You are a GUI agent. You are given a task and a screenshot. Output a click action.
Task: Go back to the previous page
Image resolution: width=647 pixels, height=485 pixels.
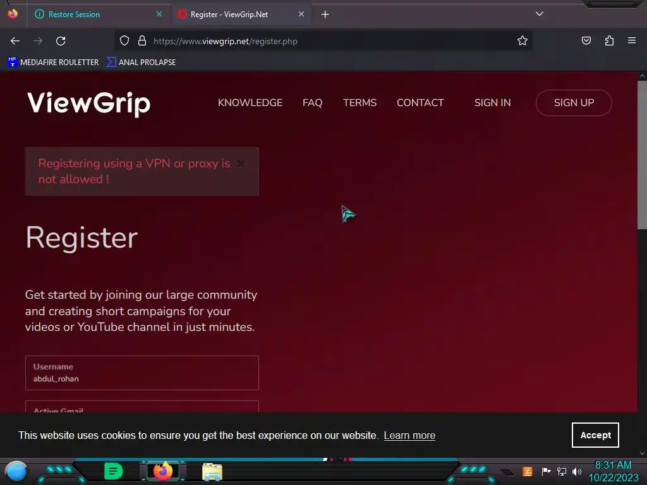[15, 41]
